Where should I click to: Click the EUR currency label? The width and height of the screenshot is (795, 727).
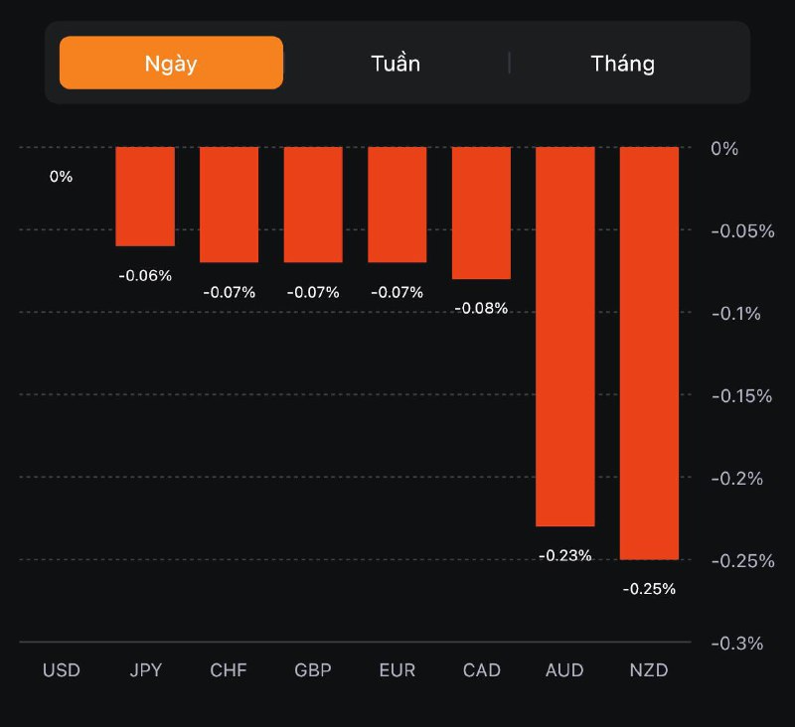tap(397, 670)
